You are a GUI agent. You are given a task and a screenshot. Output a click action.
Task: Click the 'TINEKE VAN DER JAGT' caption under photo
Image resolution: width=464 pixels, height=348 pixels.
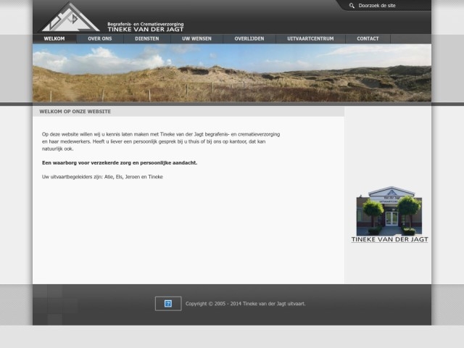click(389, 239)
